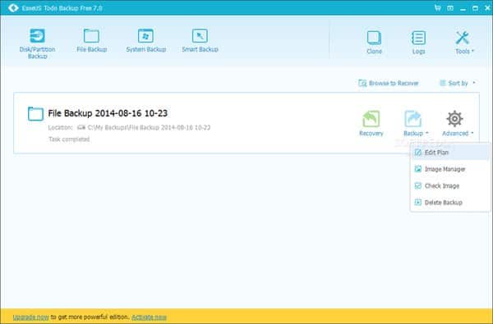
Task: Open Smart Backup
Action: (x=200, y=40)
